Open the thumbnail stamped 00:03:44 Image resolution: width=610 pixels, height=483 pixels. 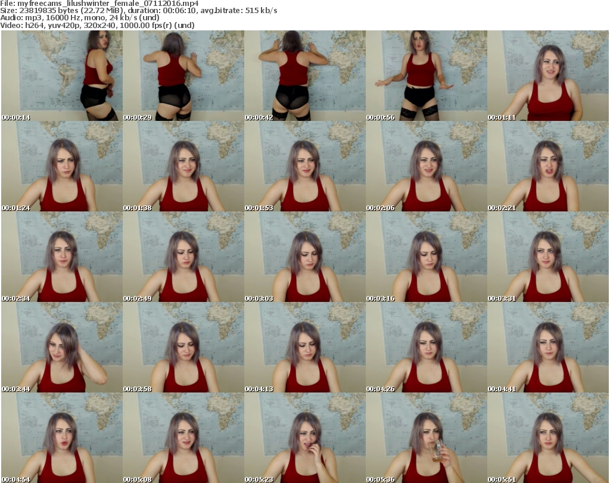click(x=62, y=347)
